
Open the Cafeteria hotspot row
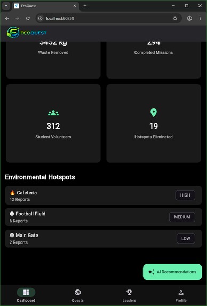tap(103, 195)
